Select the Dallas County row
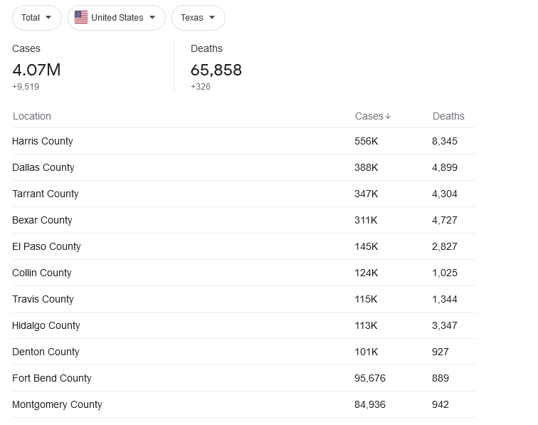 click(x=244, y=167)
